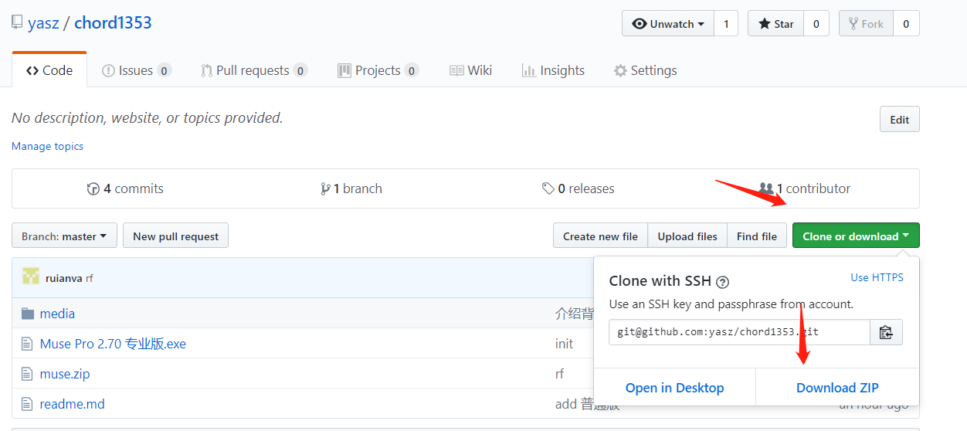Go to the Insights tab

553,70
